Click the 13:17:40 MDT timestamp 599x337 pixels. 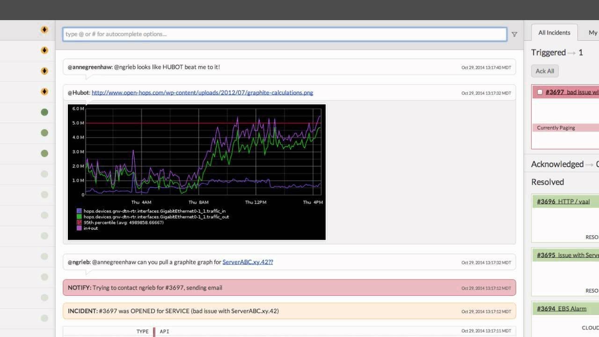coord(486,68)
